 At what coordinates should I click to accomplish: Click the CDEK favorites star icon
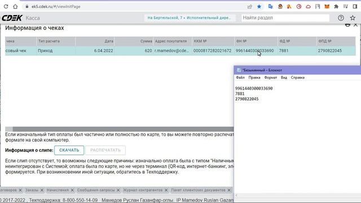pos(353,17)
